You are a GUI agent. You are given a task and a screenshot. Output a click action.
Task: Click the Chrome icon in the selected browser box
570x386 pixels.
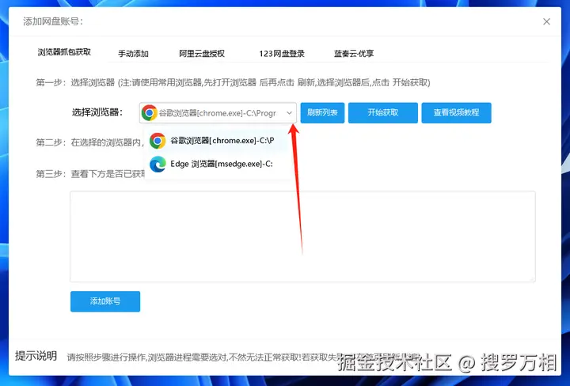coord(150,113)
